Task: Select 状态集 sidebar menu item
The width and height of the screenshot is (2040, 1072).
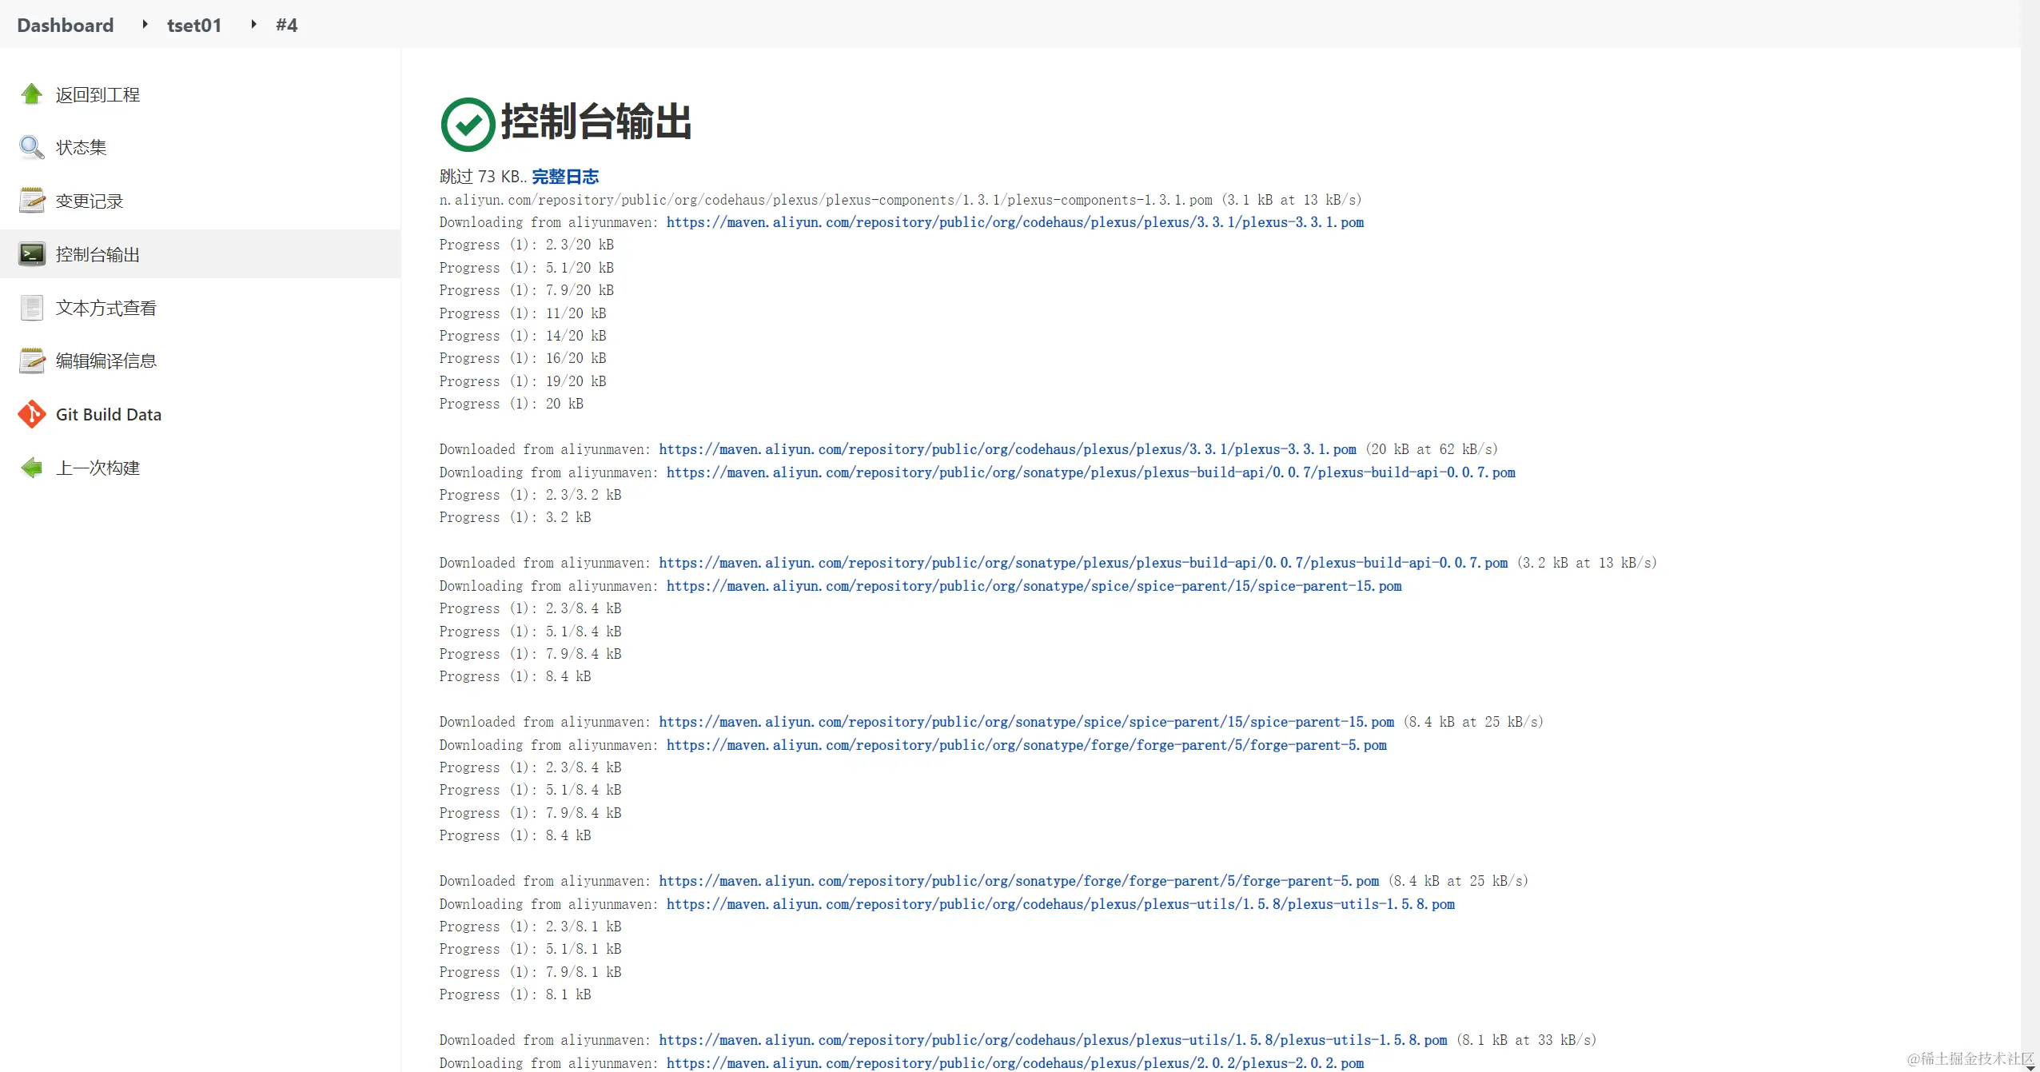Action: (82, 148)
